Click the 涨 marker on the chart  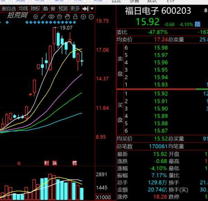[55, 163]
